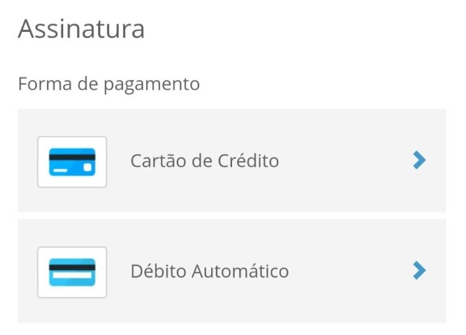Tap the white tile around debit icon
This screenshot has height=335, width=466.
pyautogui.click(x=72, y=272)
